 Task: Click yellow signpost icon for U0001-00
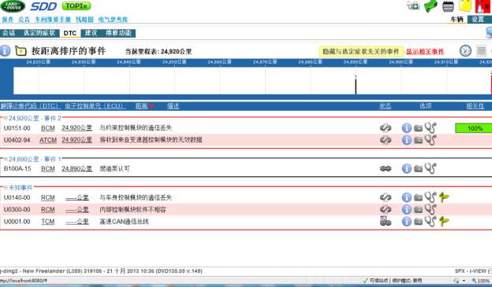444,222
